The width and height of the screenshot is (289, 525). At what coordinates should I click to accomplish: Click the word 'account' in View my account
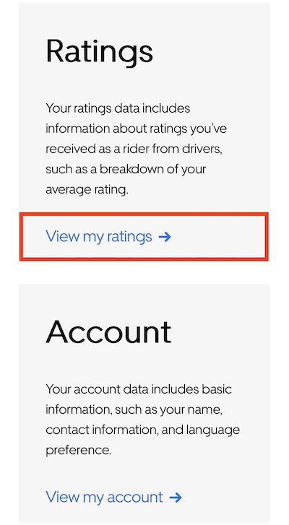[135, 498]
